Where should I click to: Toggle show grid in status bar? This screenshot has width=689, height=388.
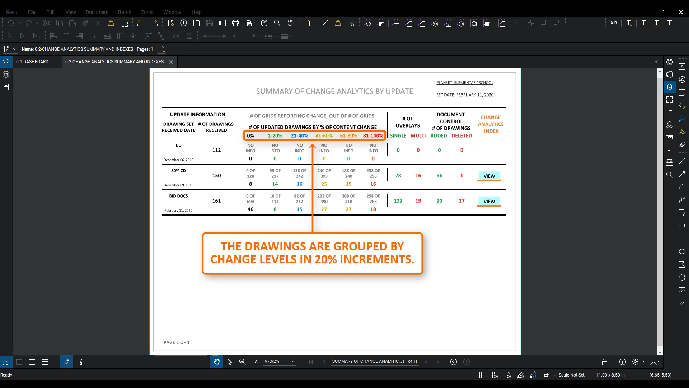pos(482,375)
